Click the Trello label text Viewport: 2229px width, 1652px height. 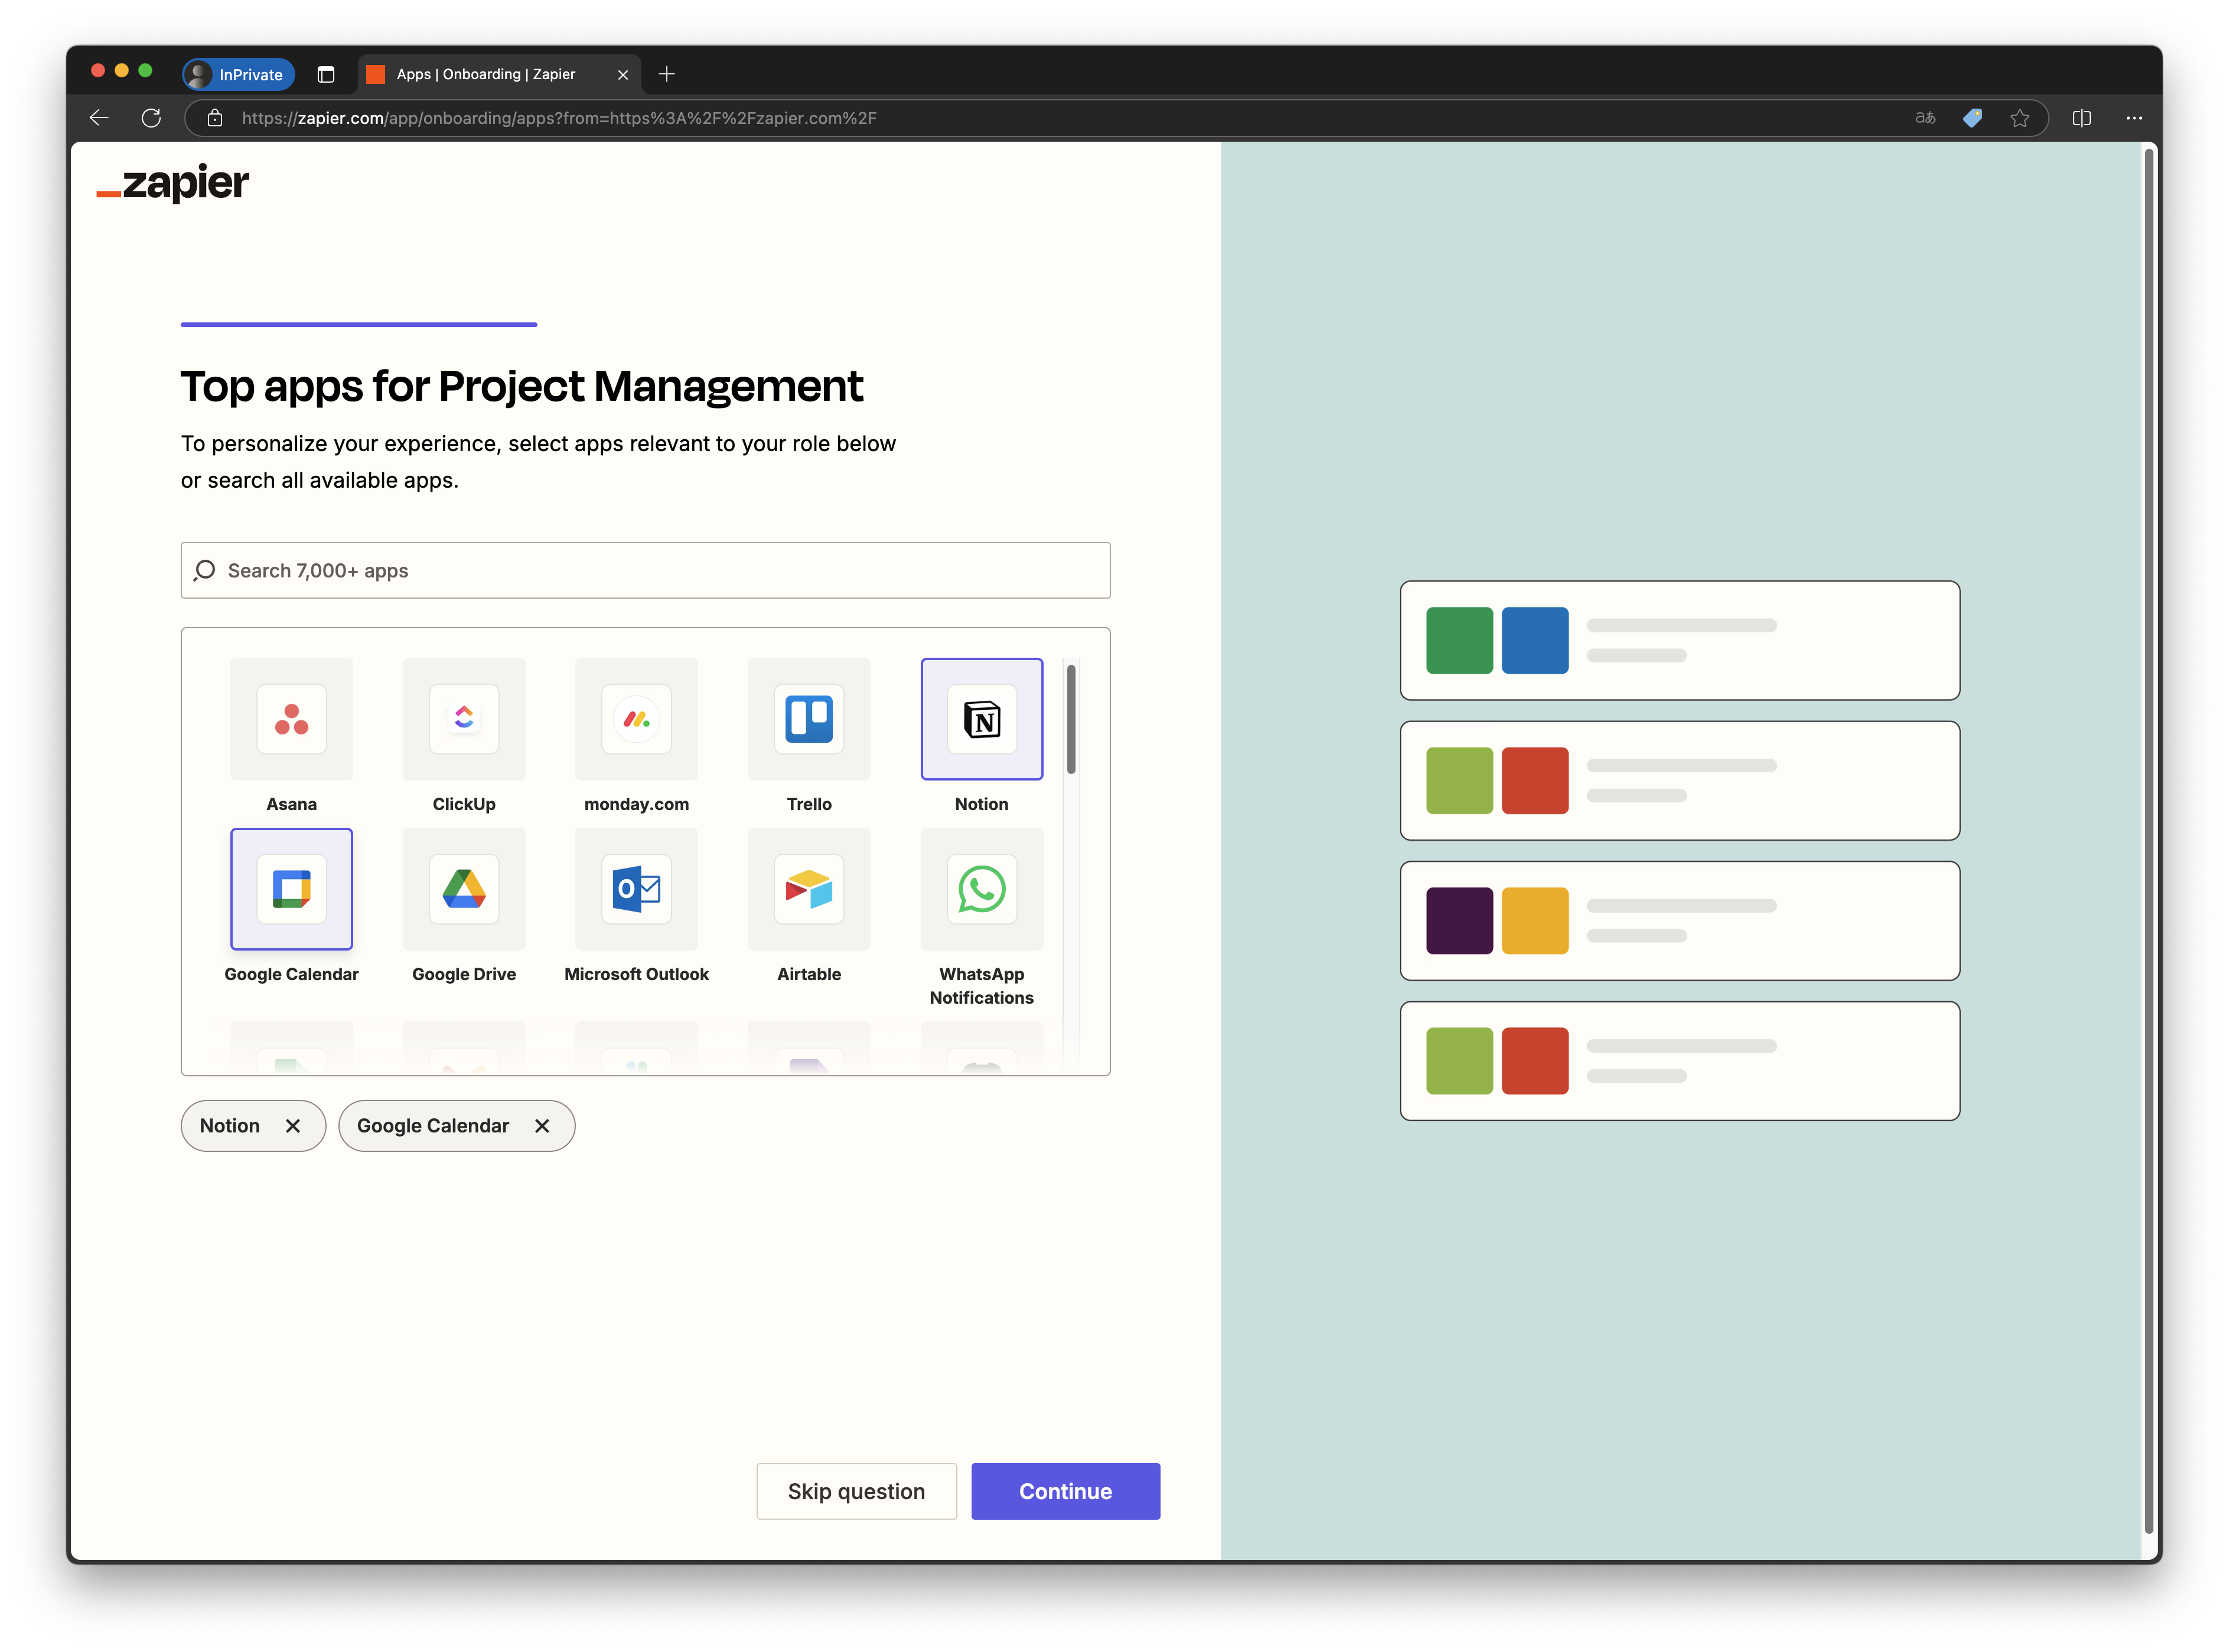(x=809, y=804)
